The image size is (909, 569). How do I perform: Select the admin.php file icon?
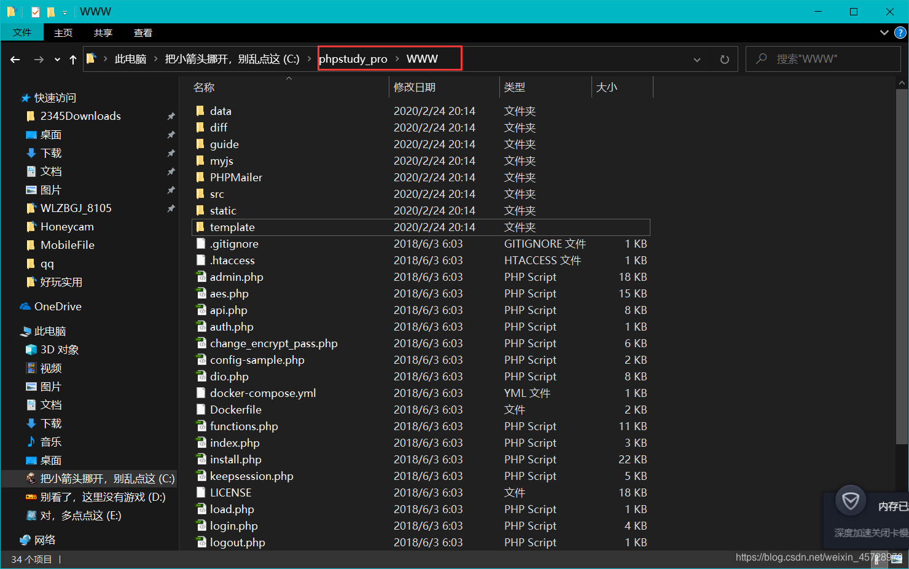point(200,277)
